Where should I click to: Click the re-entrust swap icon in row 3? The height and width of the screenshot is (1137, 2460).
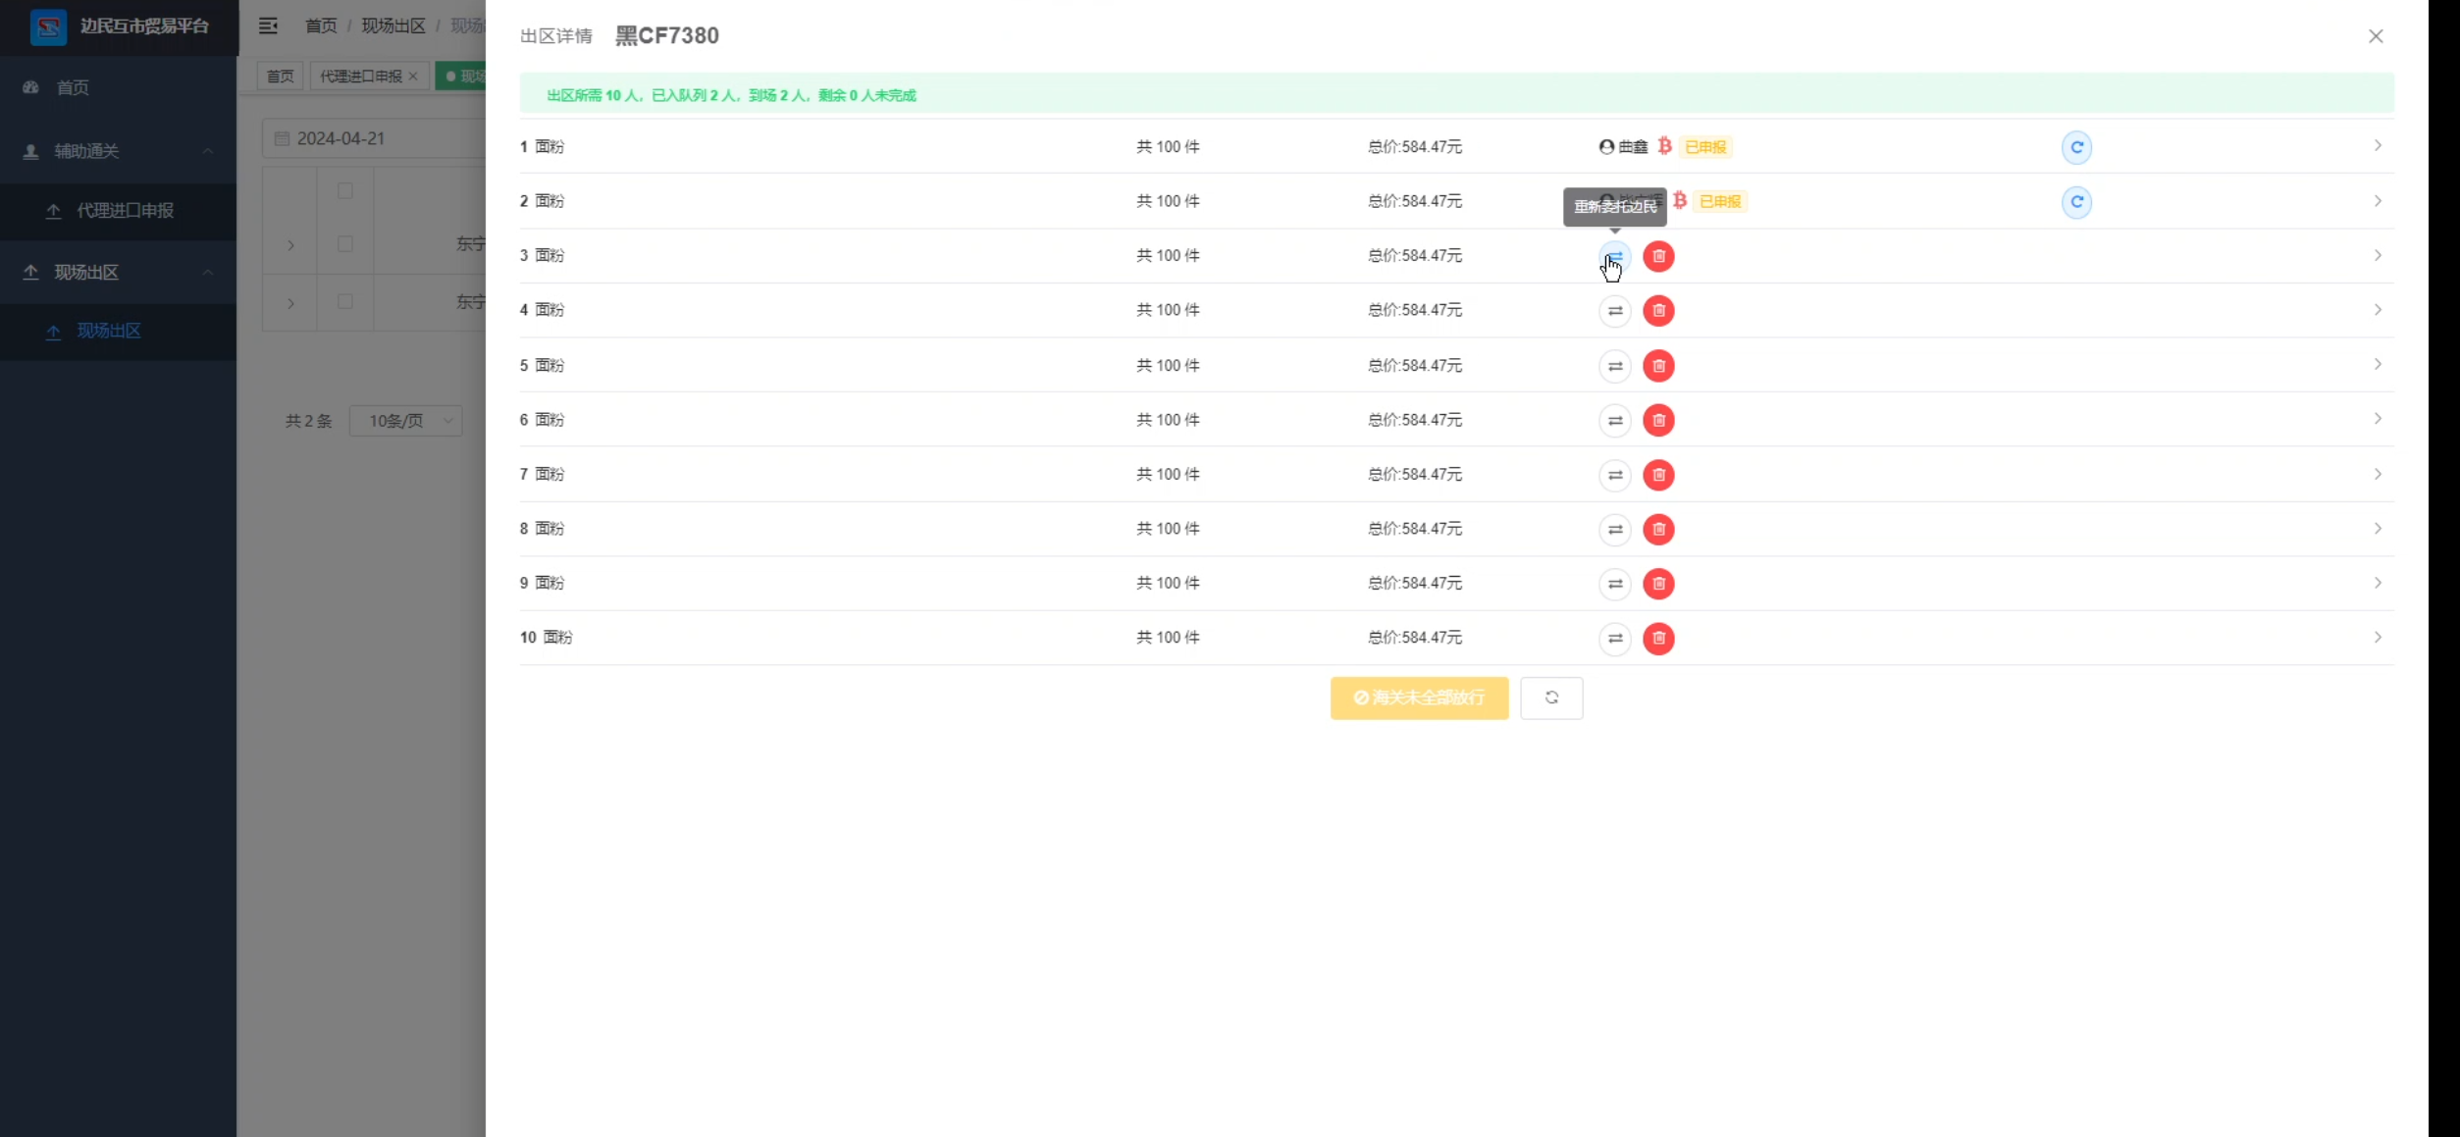click(x=1614, y=256)
